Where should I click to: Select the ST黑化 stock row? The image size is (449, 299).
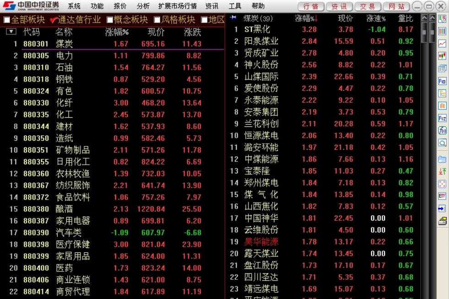point(323,29)
